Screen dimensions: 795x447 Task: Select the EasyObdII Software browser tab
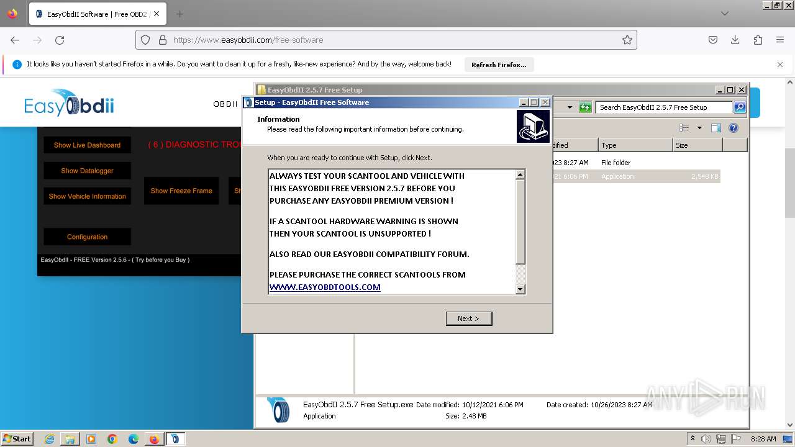tap(98, 14)
